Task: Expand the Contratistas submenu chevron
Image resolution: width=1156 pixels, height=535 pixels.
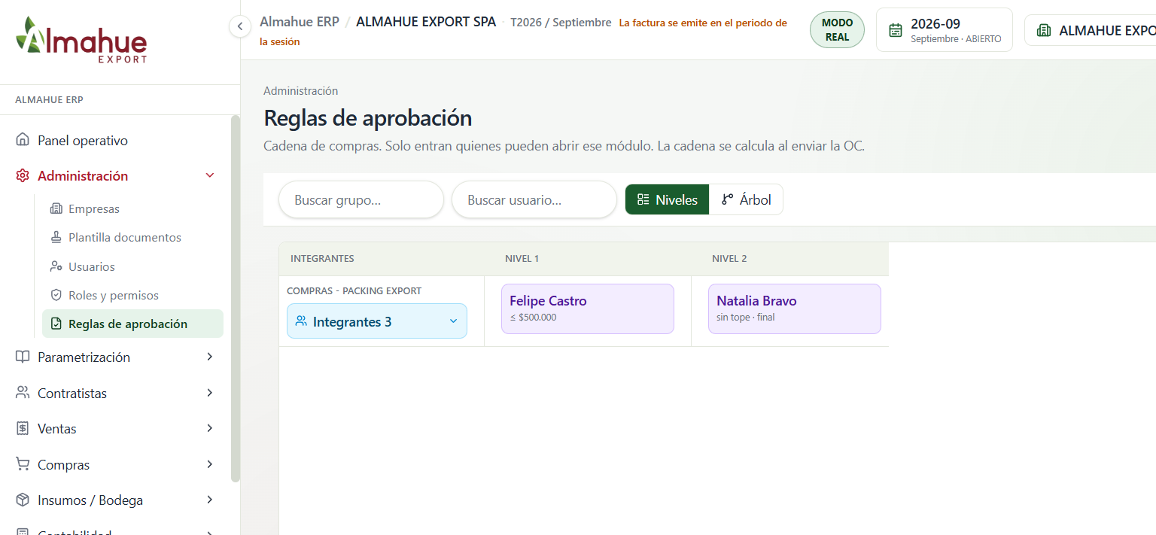Action: [210, 393]
